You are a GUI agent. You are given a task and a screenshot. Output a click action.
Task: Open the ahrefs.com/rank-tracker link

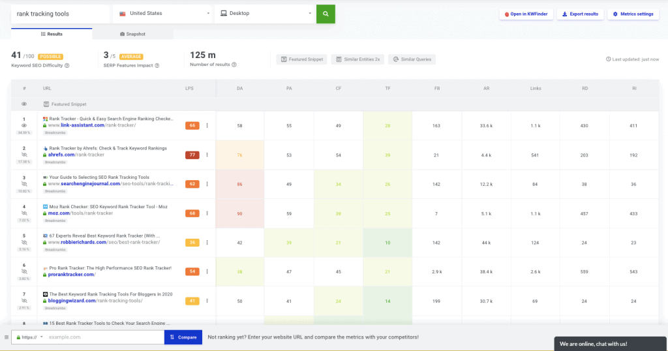(76, 155)
